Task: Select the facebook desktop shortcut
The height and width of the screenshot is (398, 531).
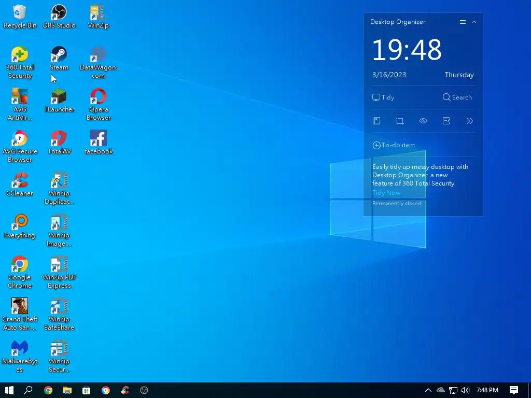Action: (x=98, y=142)
